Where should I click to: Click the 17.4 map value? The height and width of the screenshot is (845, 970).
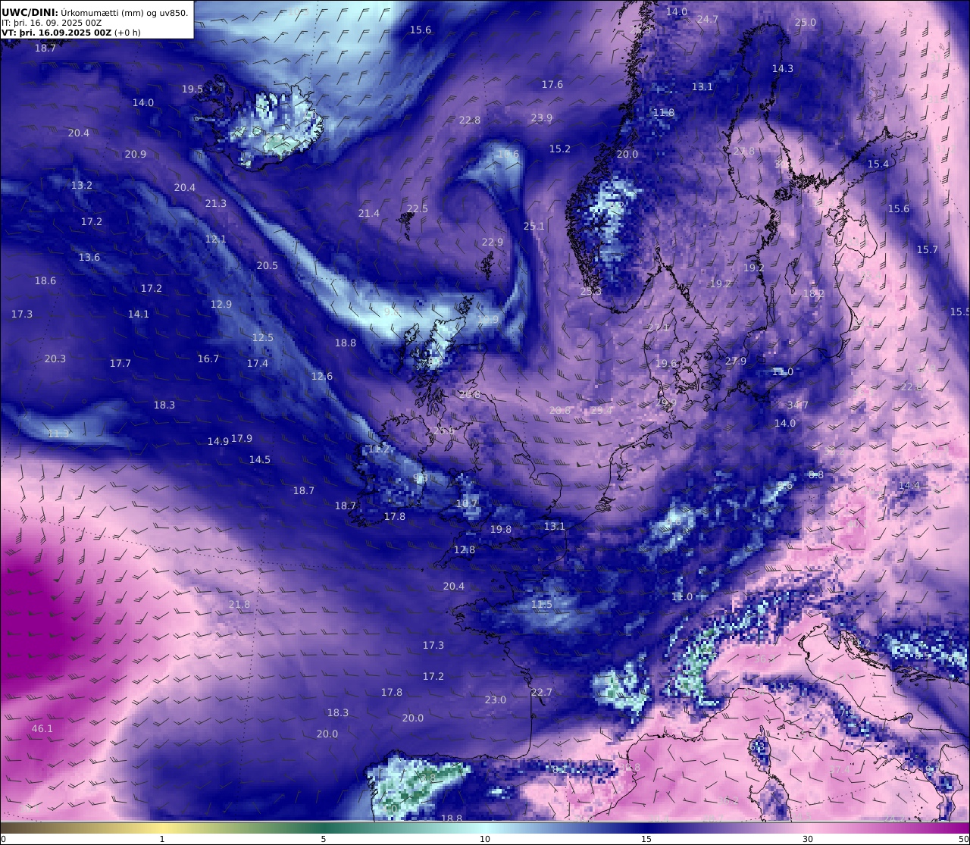tap(258, 364)
